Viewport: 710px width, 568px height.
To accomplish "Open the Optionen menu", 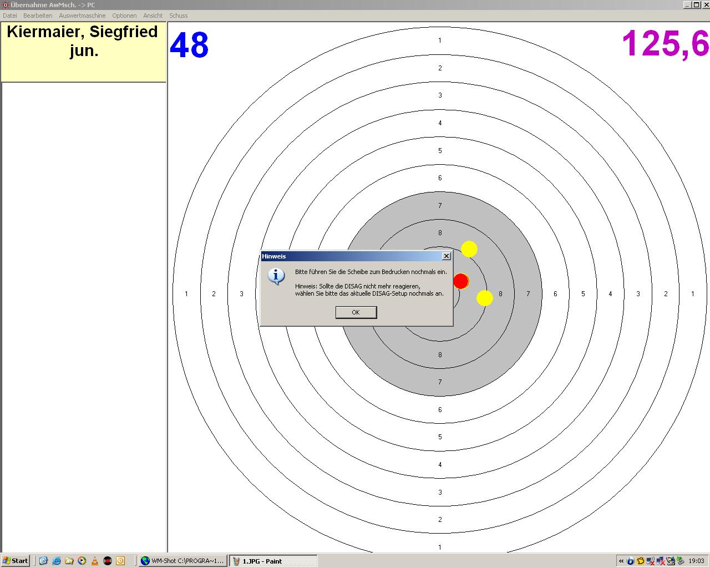I will click(x=124, y=16).
